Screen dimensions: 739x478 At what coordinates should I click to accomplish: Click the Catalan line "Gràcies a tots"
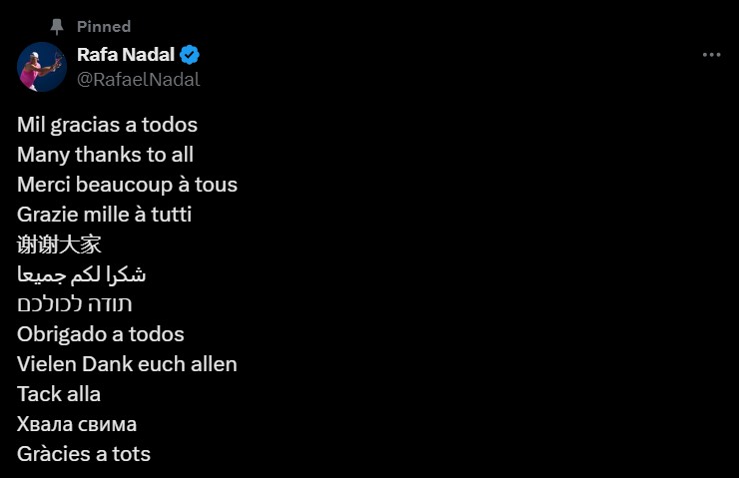(84, 454)
